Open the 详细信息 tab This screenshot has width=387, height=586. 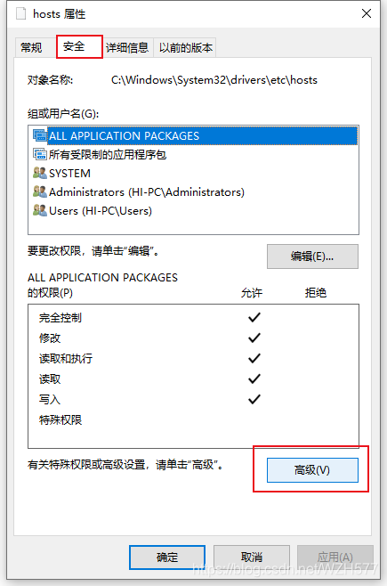[x=127, y=48]
